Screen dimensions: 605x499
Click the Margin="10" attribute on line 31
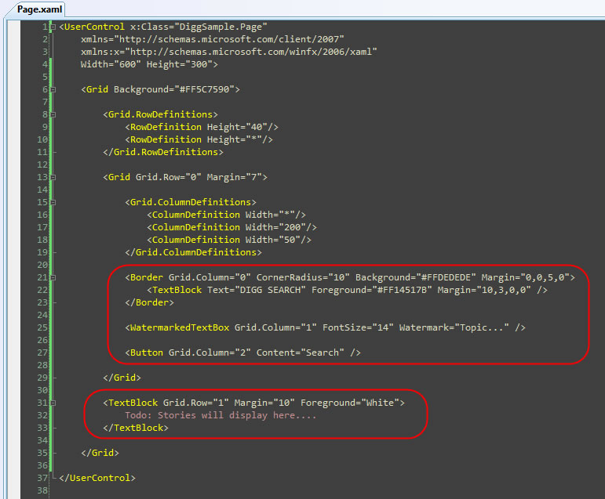(x=264, y=403)
